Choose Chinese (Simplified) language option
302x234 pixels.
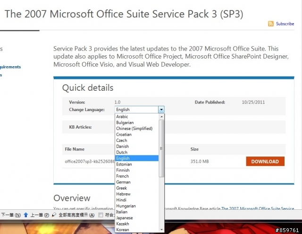tap(134, 129)
